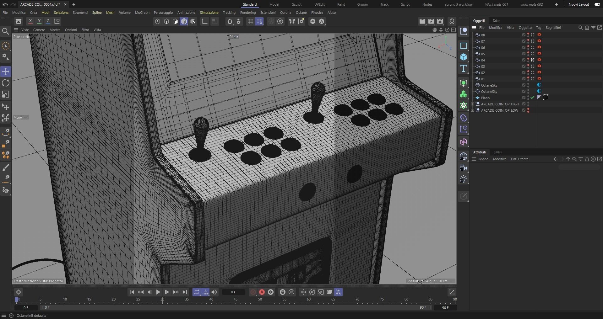Open the MoGraph menu
This screenshot has height=319, width=603.
click(x=142, y=13)
